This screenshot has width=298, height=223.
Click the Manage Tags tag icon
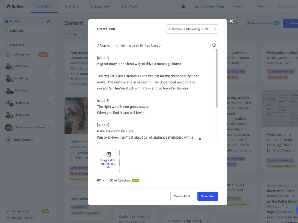click(x=8, y=211)
